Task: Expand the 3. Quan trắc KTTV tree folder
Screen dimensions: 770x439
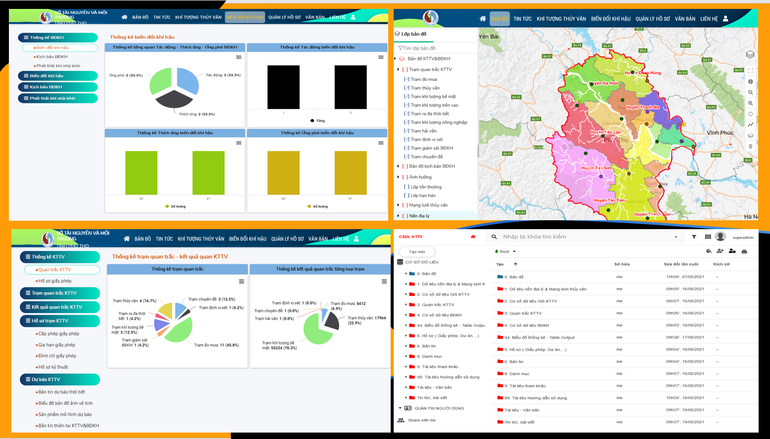Action: (x=406, y=305)
